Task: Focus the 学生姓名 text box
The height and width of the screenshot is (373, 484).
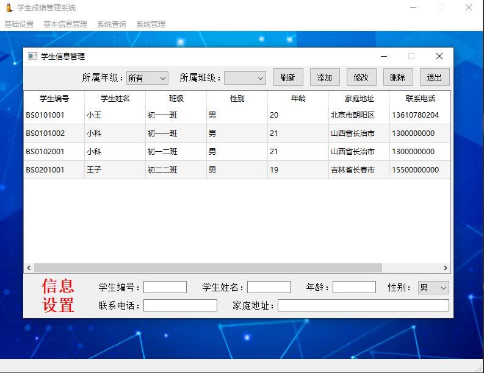Action: pos(269,287)
